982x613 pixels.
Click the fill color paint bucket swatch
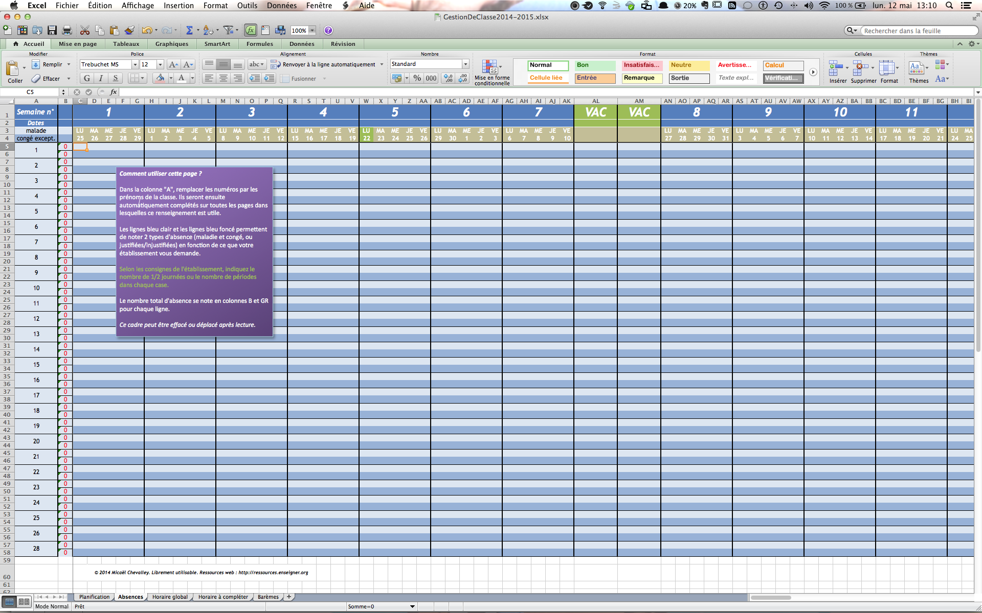[x=161, y=78]
